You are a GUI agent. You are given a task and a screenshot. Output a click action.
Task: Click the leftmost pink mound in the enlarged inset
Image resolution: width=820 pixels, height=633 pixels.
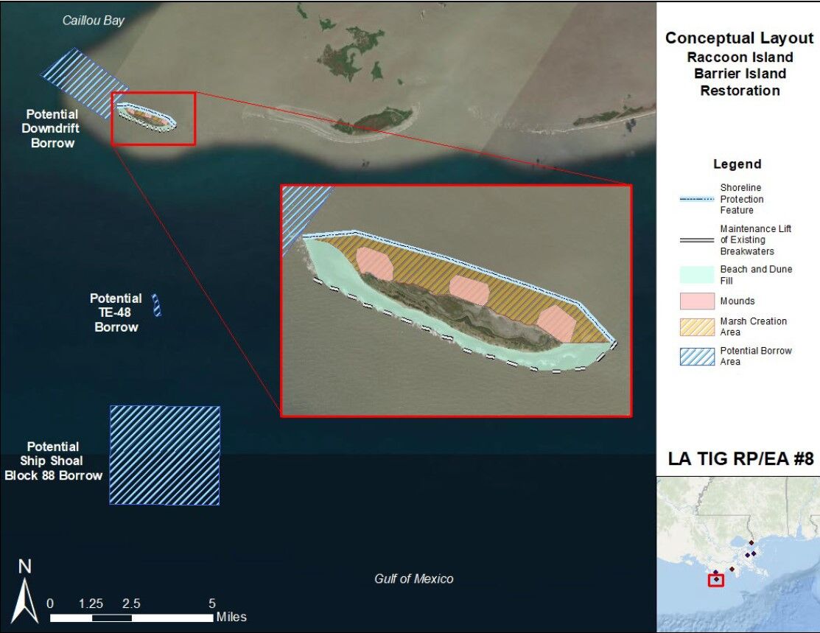(x=375, y=265)
